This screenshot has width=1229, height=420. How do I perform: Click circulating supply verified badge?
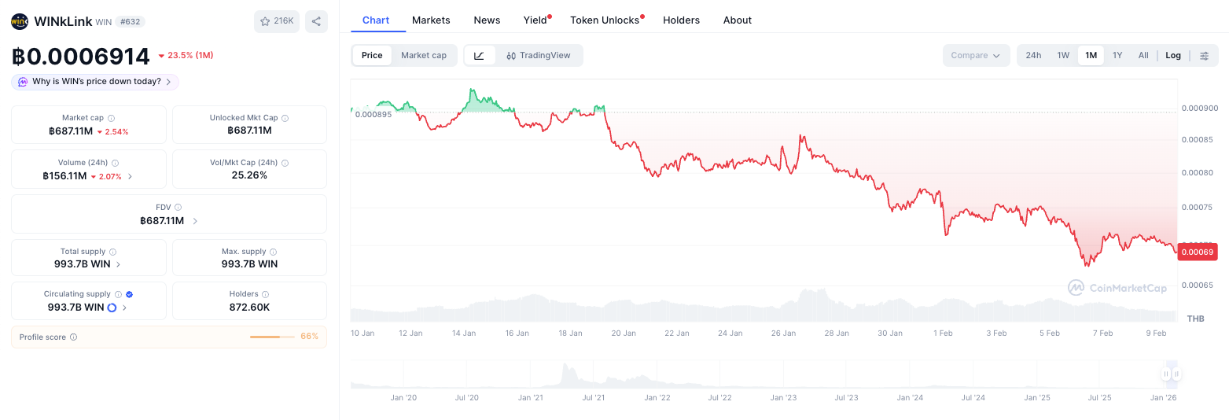pos(130,294)
